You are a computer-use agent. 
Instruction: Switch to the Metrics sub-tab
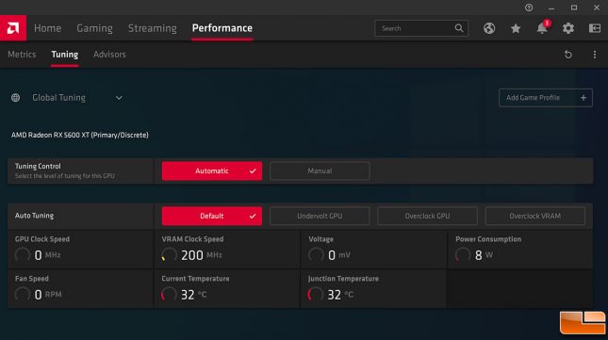tap(22, 55)
